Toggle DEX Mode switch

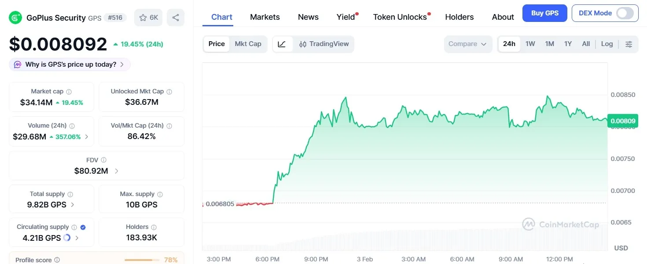pyautogui.click(x=625, y=13)
